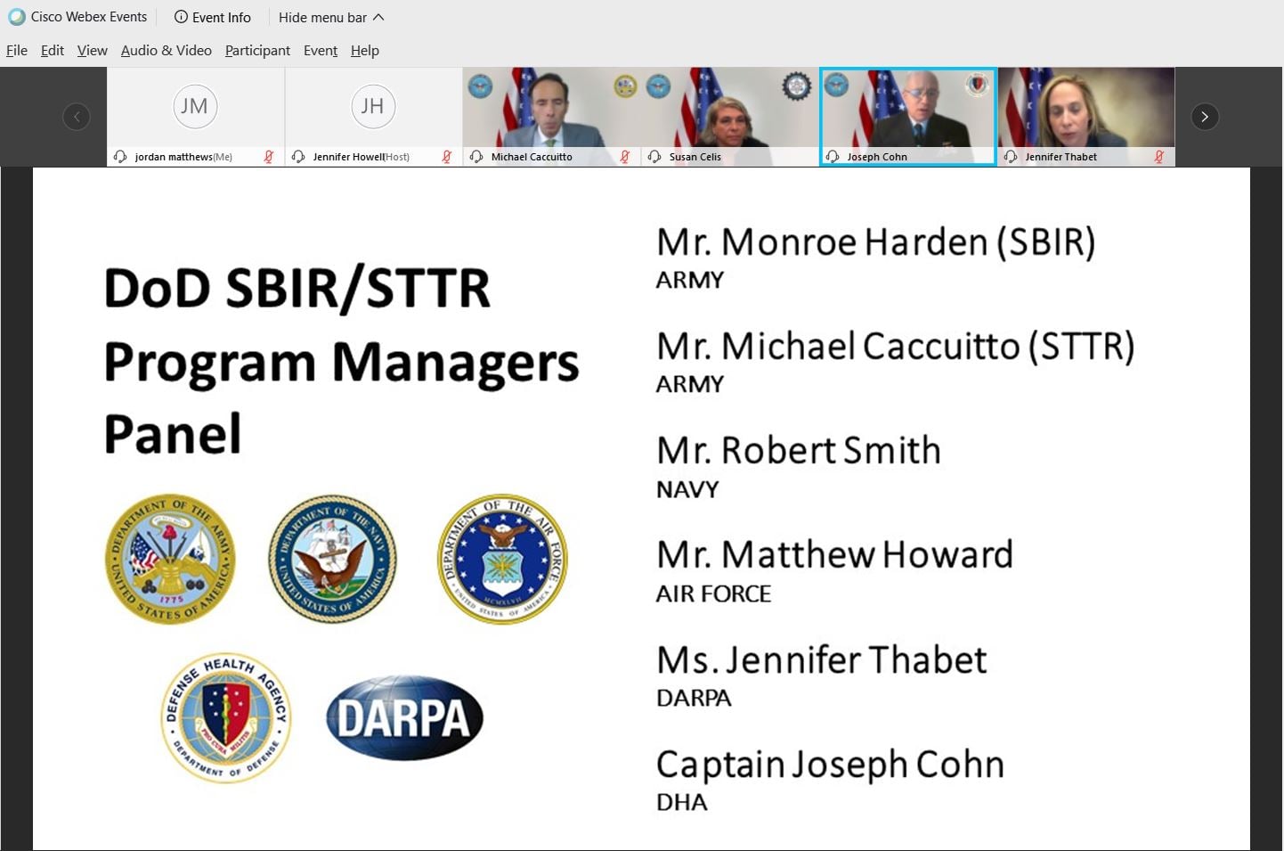
Task: Click headset icon beside Michael Caccuitto
Action: pyautogui.click(x=476, y=157)
